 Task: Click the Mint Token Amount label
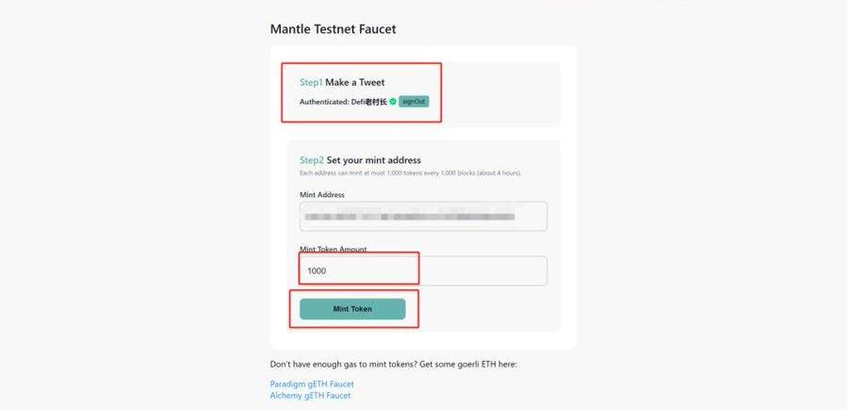[x=334, y=250]
